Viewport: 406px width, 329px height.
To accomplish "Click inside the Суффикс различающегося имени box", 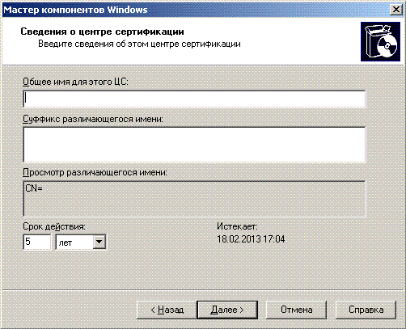I will pos(194,145).
